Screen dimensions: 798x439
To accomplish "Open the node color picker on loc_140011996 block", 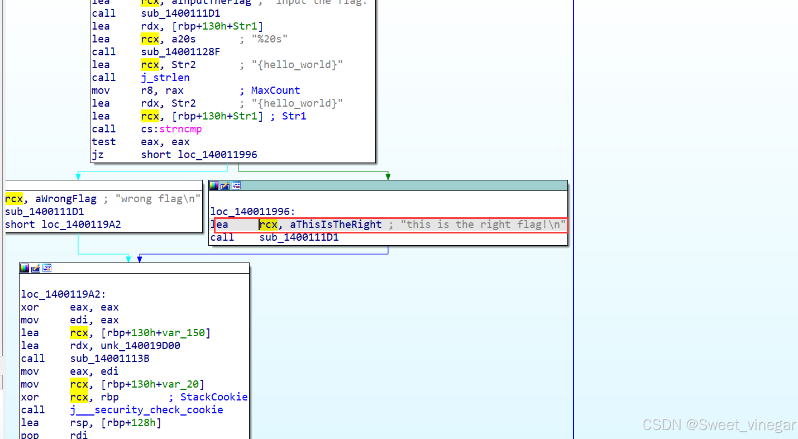I will [x=214, y=185].
